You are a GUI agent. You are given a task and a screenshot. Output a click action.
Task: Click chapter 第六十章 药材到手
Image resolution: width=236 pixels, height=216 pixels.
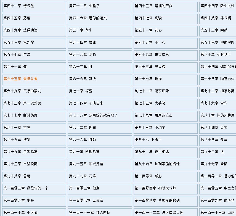pyautogui.click(x=216, y=55)
